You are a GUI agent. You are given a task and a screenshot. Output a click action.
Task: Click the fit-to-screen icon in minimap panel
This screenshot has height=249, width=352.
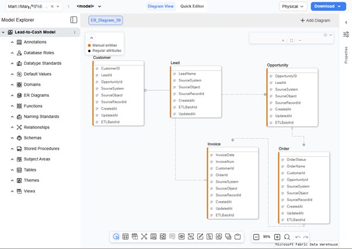291,40
